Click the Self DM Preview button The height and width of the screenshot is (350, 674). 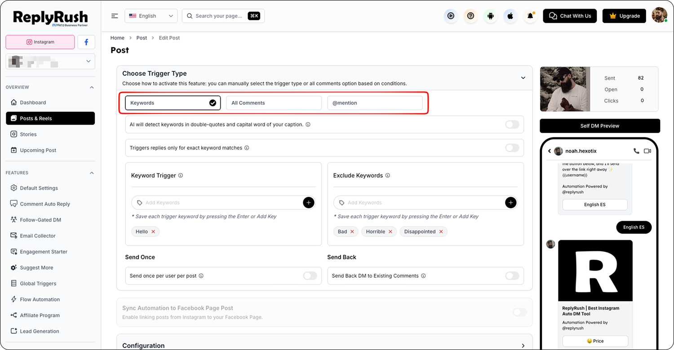coord(600,126)
